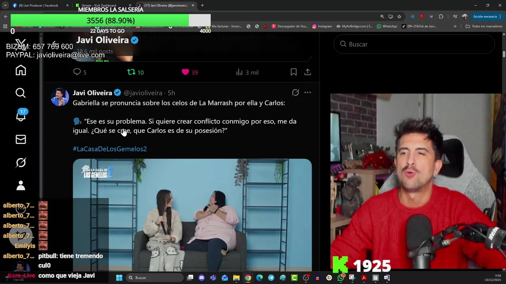
Task: Bookmark this page with star icon
Action: pos(399,17)
